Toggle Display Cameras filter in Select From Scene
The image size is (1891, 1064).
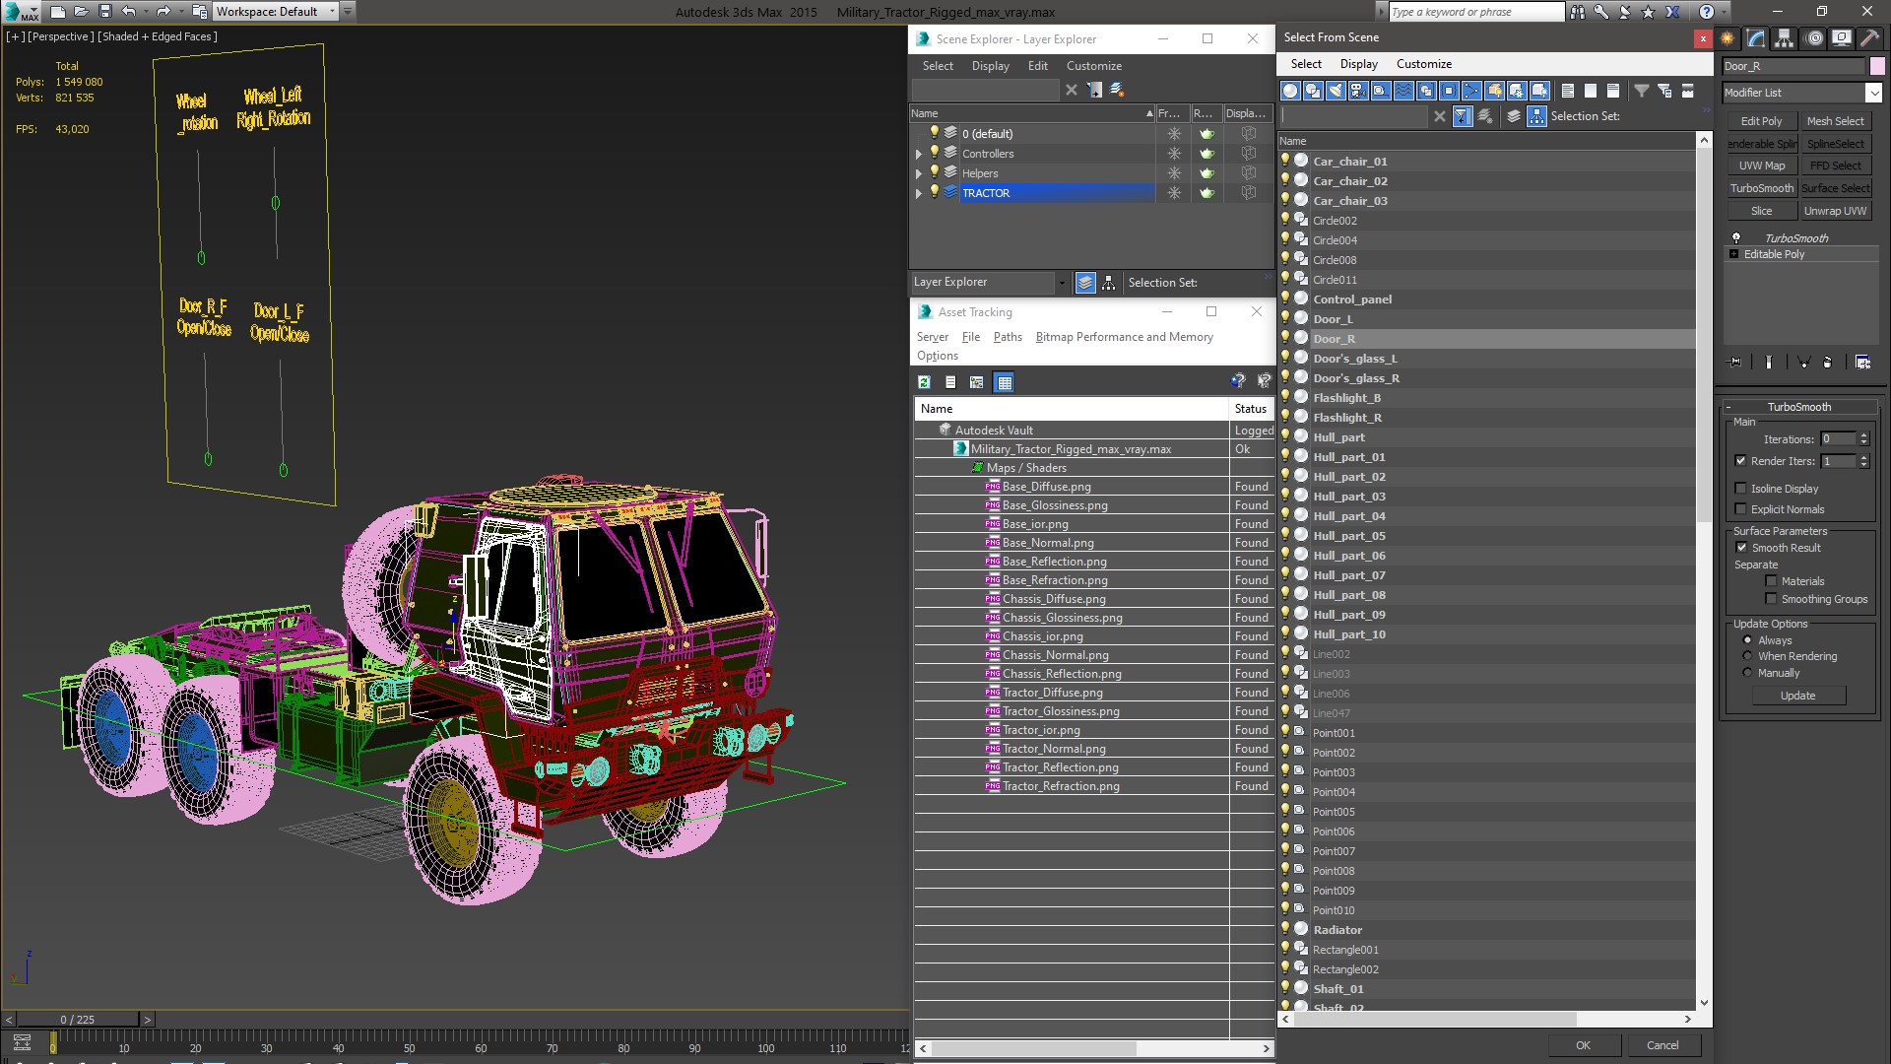[x=1358, y=91]
